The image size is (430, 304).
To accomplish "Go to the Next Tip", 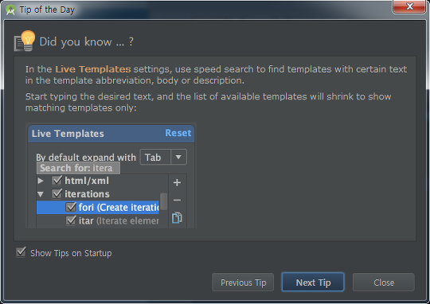I will point(313,282).
